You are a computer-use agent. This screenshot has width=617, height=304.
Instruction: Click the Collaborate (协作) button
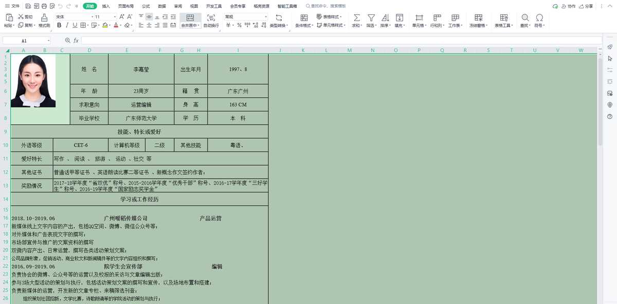(568, 6)
